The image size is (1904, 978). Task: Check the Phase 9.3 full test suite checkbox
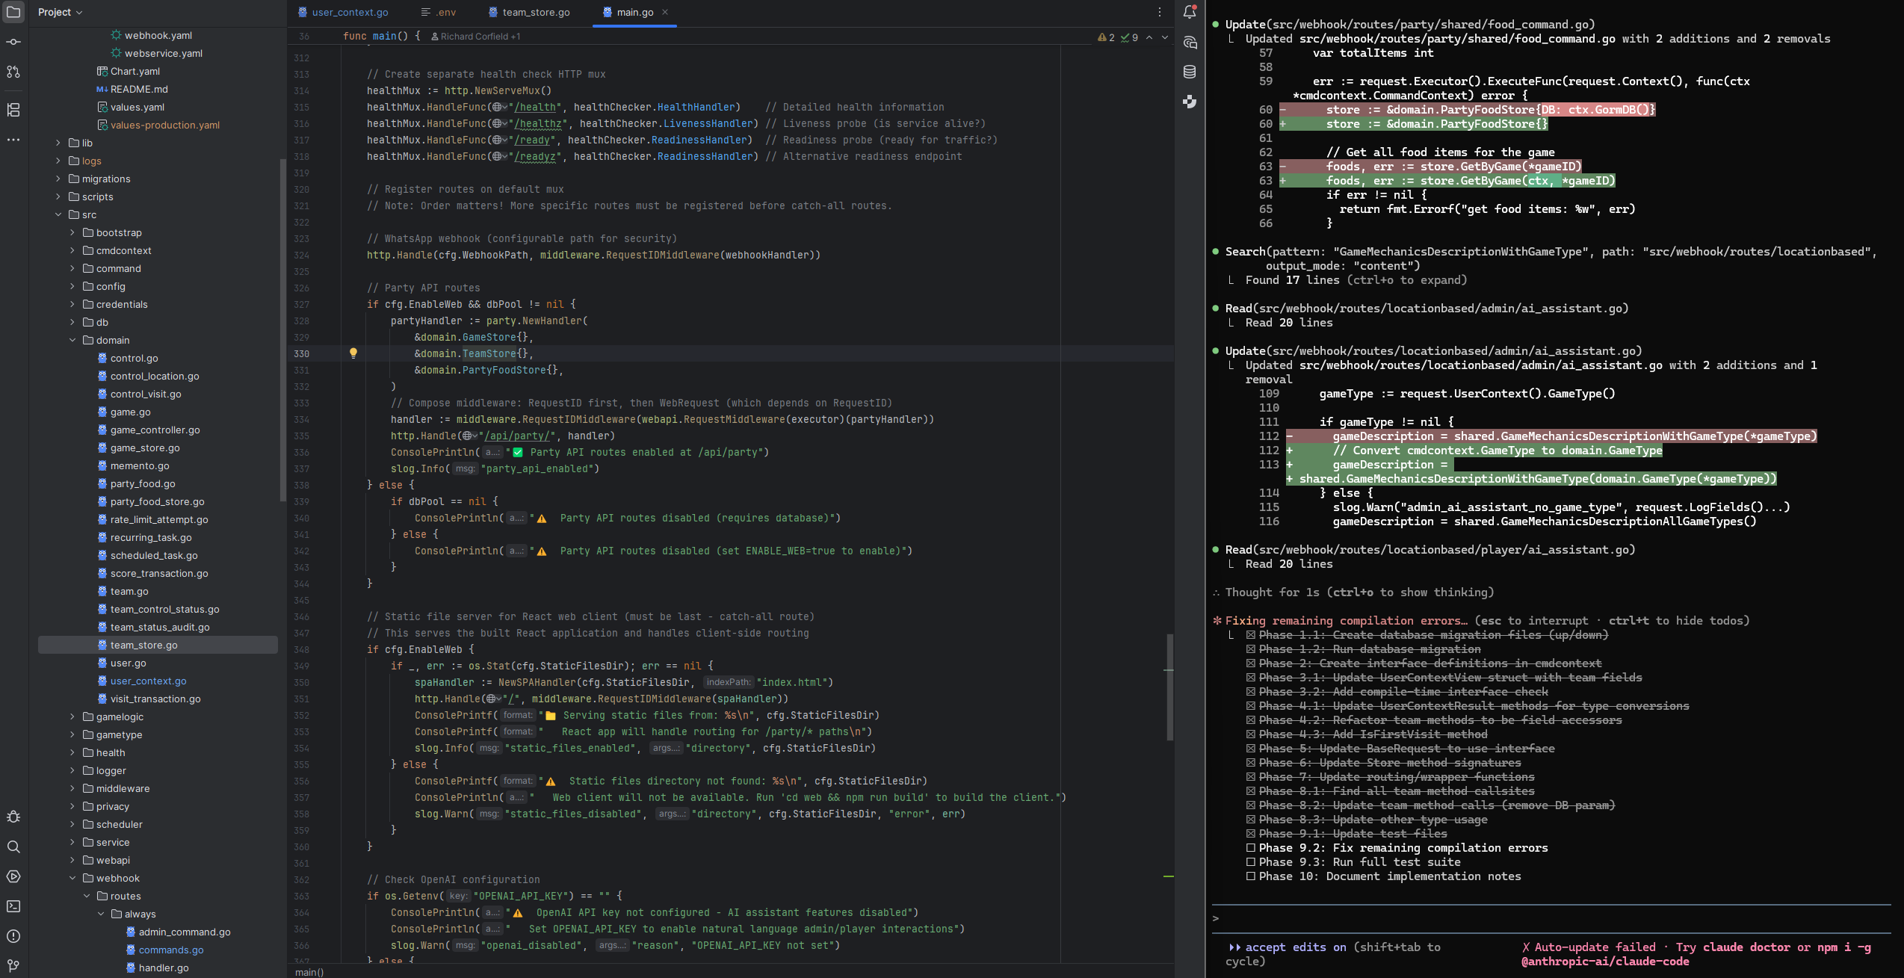pos(1252,862)
